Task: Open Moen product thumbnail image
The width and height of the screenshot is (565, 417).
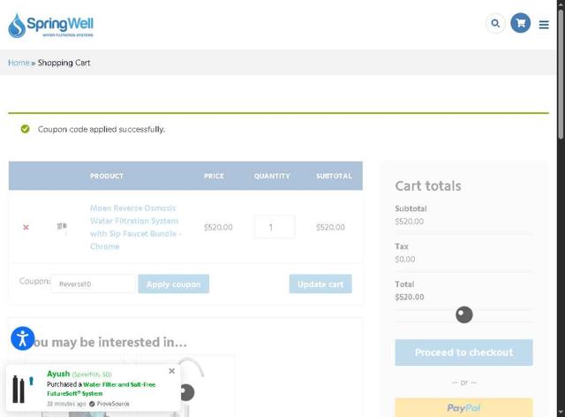Action: tap(62, 227)
